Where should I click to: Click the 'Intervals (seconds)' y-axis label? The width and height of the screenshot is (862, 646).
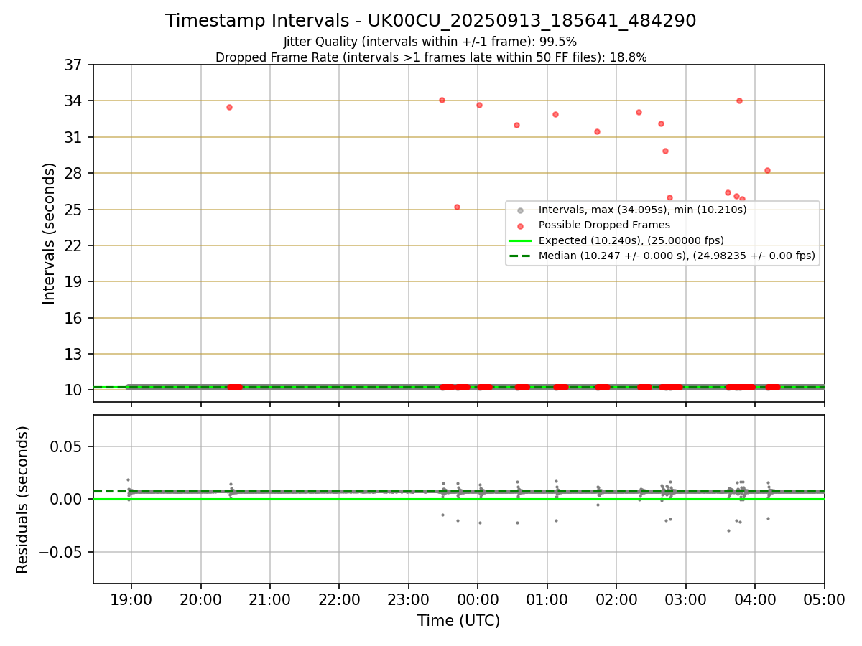50,233
